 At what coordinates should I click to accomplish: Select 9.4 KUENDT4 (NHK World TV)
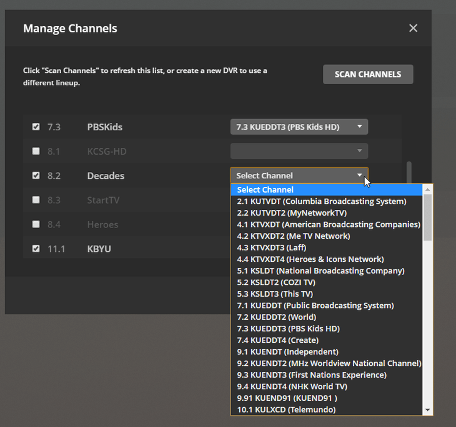tap(327, 386)
